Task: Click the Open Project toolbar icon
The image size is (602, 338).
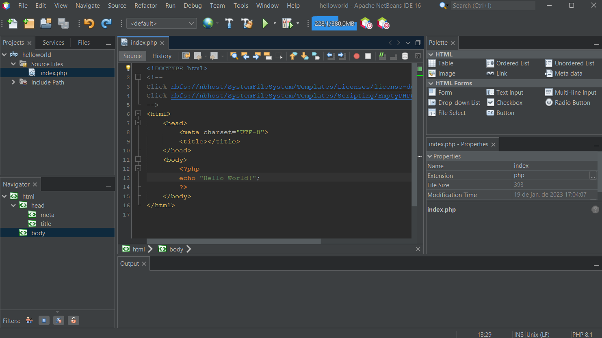Action: click(46, 24)
